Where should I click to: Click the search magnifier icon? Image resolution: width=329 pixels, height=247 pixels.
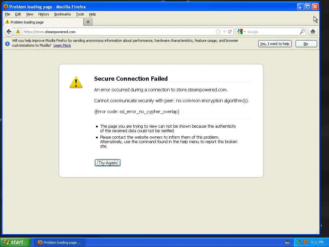[x=302, y=32]
